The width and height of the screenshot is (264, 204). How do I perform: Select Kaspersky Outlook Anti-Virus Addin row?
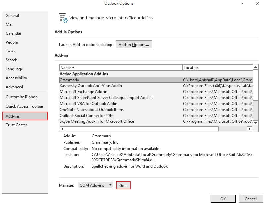(156, 86)
